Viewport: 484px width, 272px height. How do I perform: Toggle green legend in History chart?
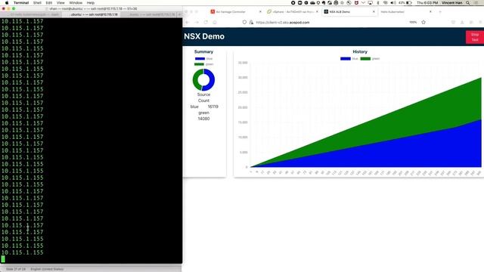pos(370,59)
